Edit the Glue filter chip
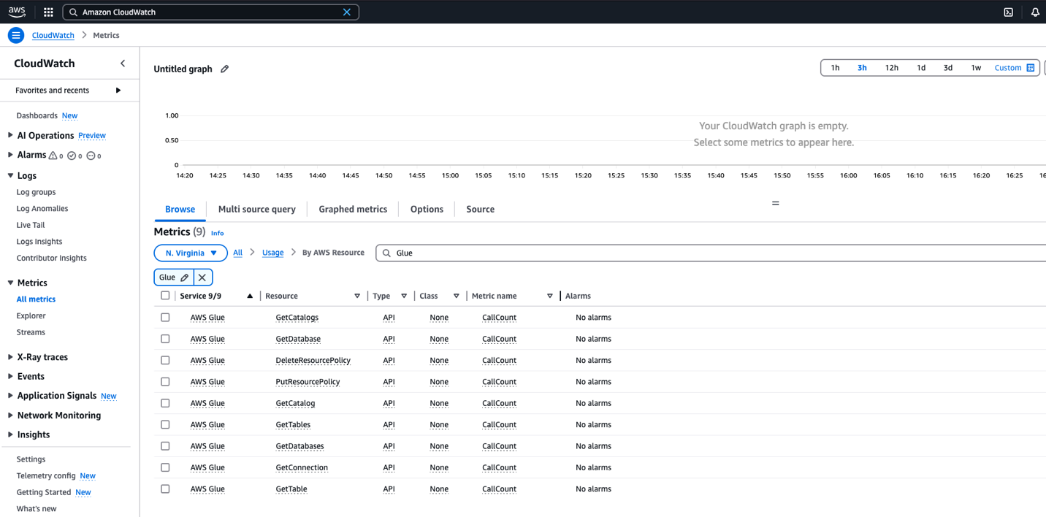 [185, 277]
